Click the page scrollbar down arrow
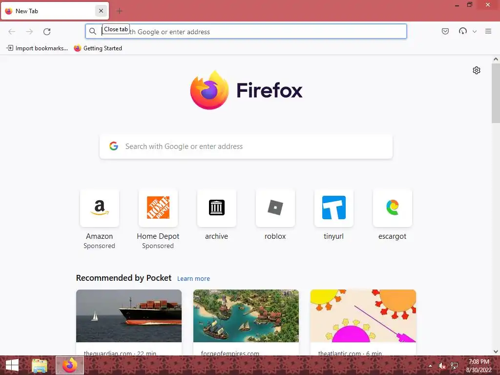This screenshot has width=500, height=375. (496, 352)
